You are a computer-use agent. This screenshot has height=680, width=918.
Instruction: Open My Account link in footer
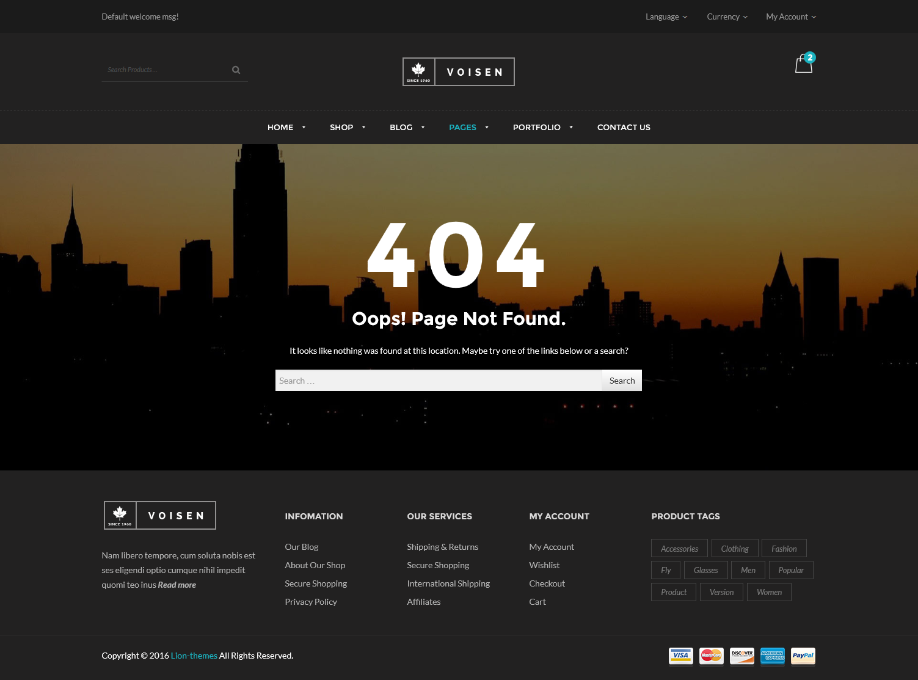click(x=552, y=547)
